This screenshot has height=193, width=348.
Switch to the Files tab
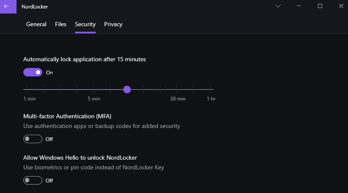pyautogui.click(x=61, y=24)
